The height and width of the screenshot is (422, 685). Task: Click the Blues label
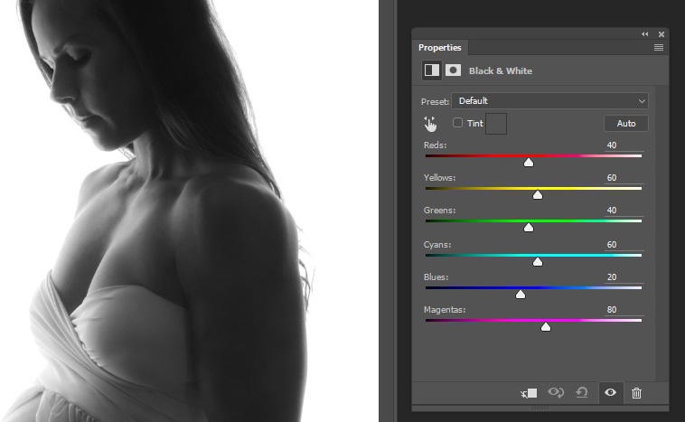tap(436, 277)
